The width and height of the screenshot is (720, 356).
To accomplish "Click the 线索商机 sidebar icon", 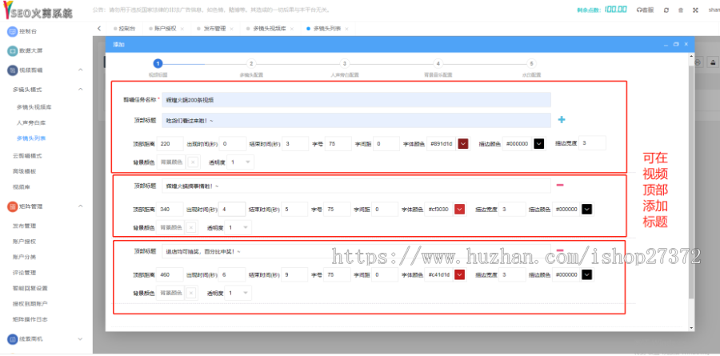I will tap(12, 339).
